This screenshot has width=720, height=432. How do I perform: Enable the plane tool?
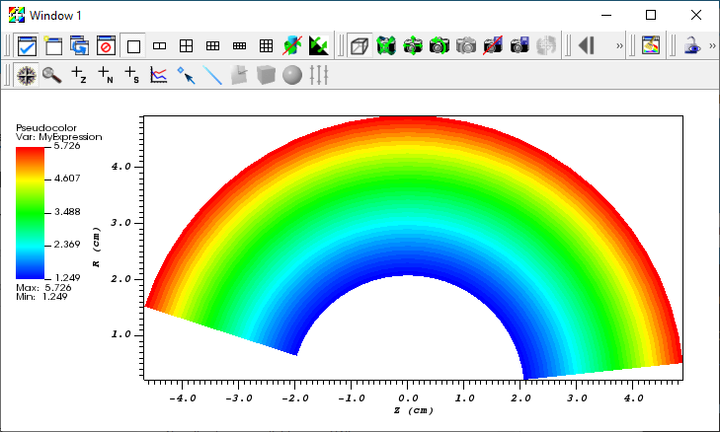point(239,75)
